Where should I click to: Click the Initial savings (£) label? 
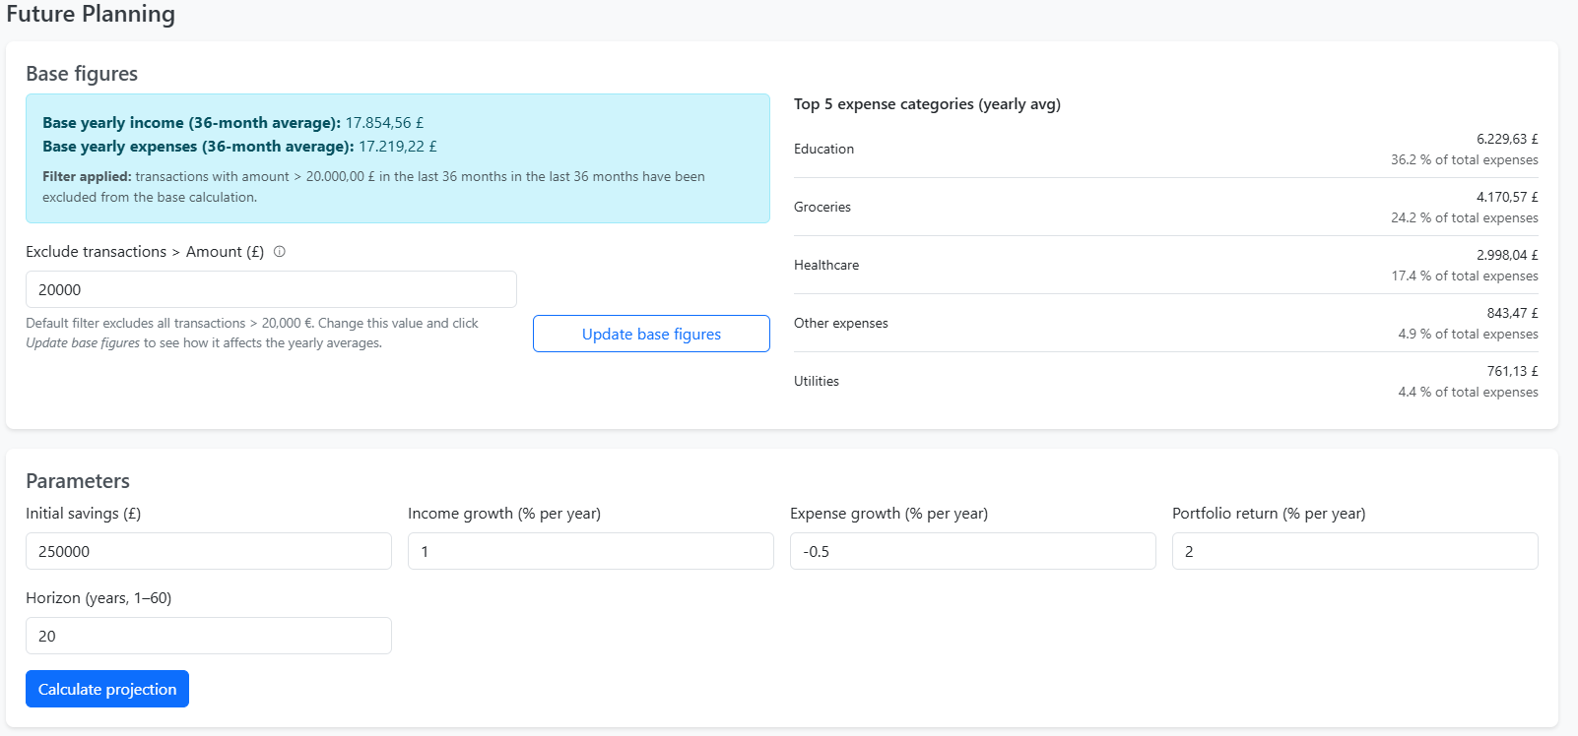(84, 514)
